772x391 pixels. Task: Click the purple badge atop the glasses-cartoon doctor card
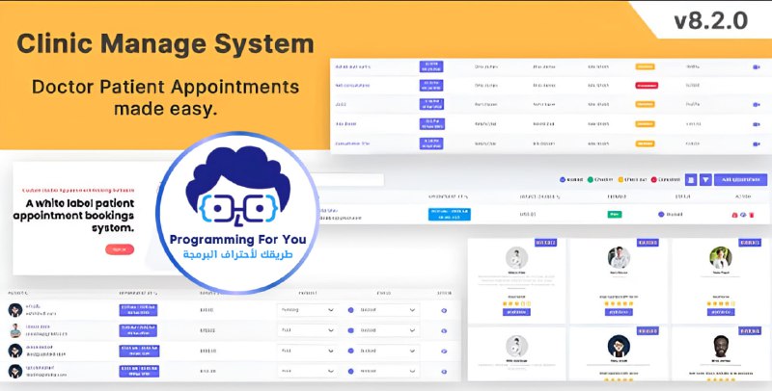[648, 331]
